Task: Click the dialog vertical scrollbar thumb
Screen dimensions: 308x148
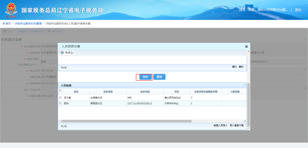Action: point(248,104)
